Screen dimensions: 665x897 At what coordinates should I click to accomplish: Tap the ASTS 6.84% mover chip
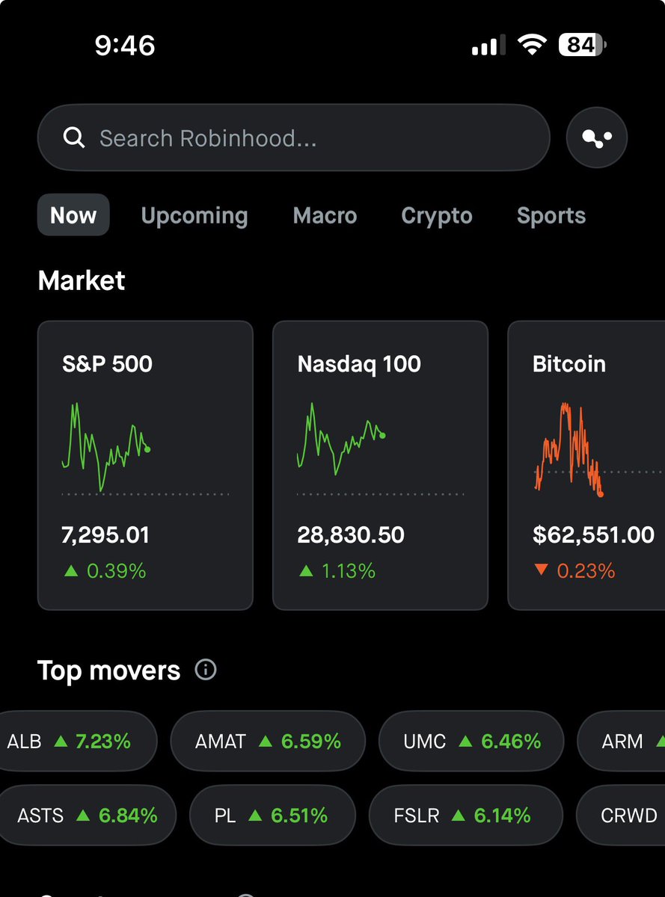(88, 815)
